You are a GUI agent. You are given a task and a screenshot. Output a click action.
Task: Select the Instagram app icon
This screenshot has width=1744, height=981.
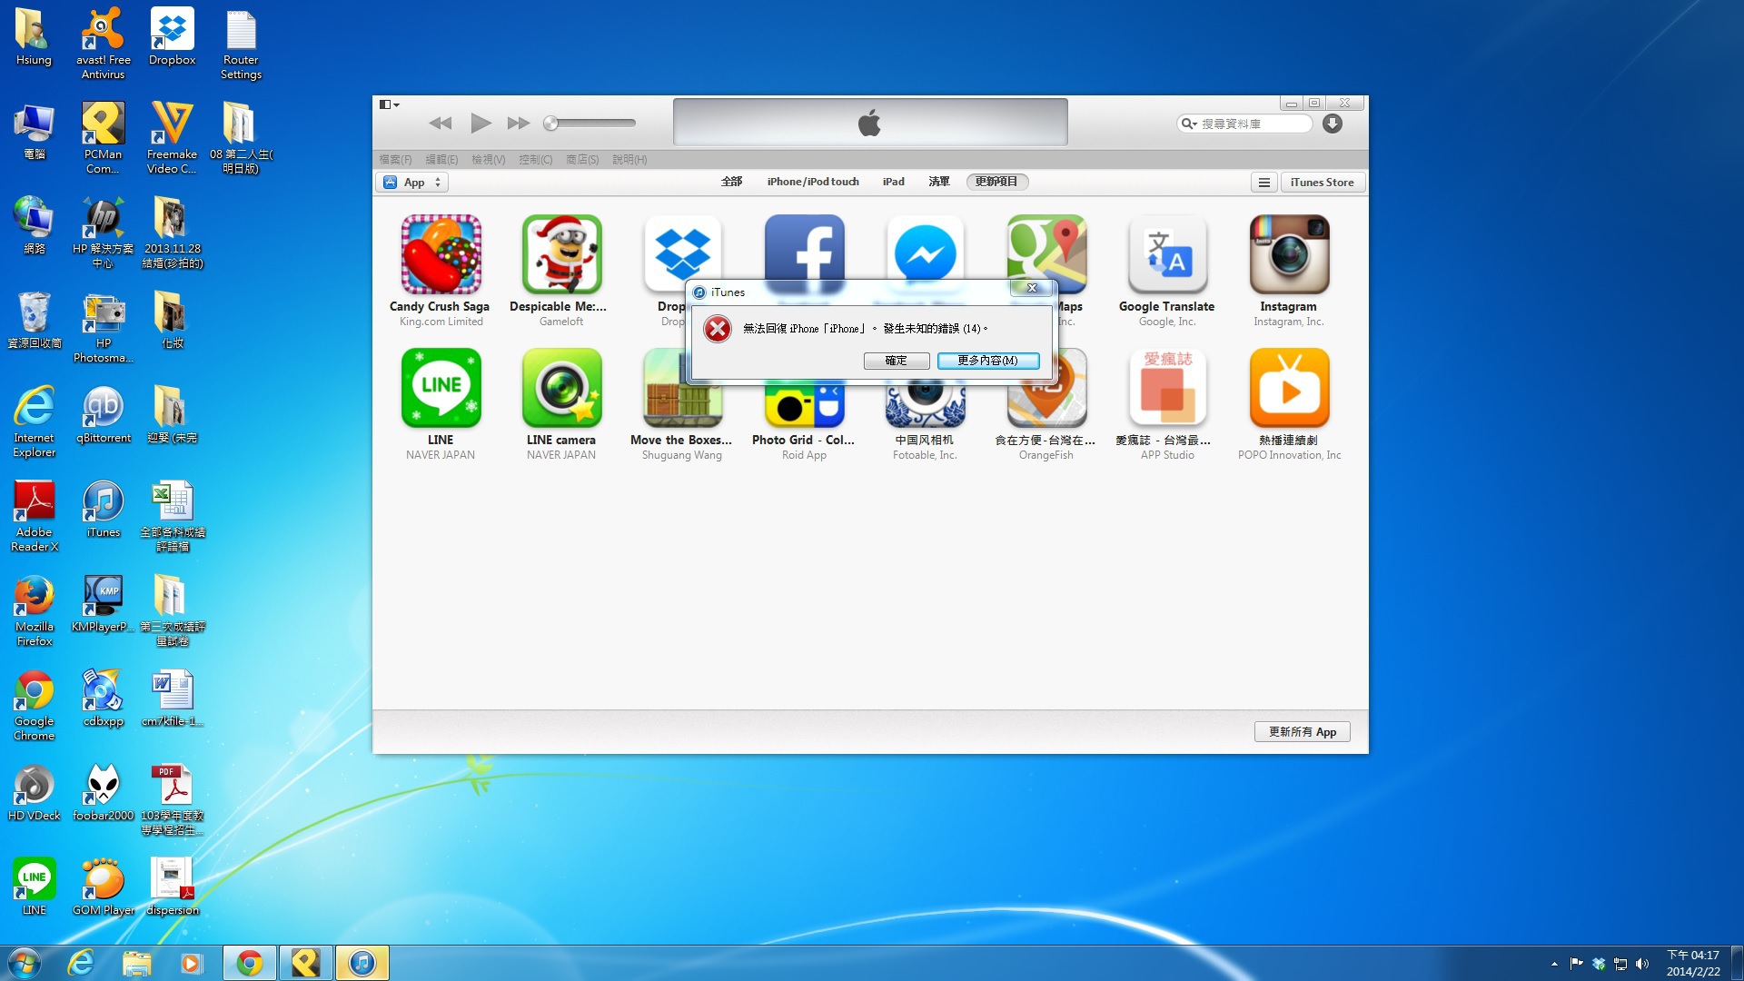pos(1289,254)
